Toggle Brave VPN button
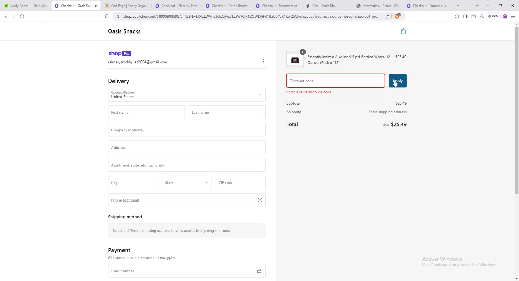Screen dimensions: 519x281 coord(493,16)
